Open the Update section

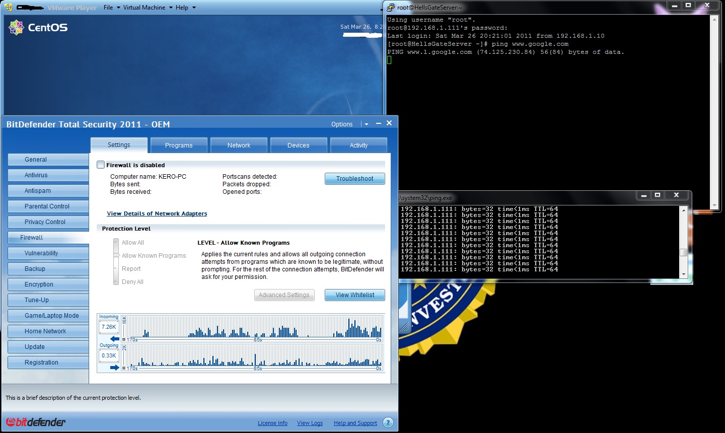[48, 347]
